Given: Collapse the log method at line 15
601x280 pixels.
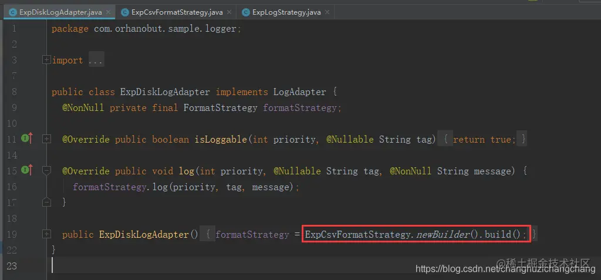Looking at the screenshot, I should [47, 170].
